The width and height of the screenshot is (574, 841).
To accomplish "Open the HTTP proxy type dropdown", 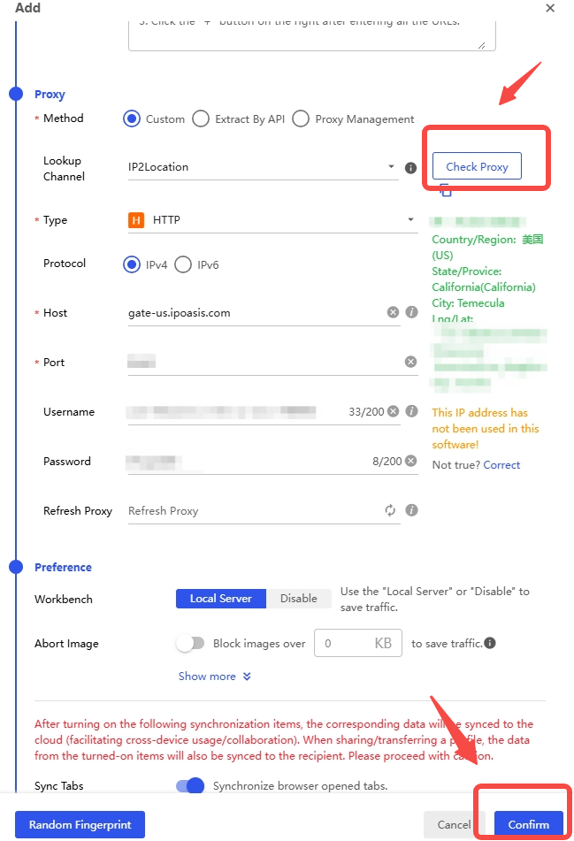I will tap(272, 220).
